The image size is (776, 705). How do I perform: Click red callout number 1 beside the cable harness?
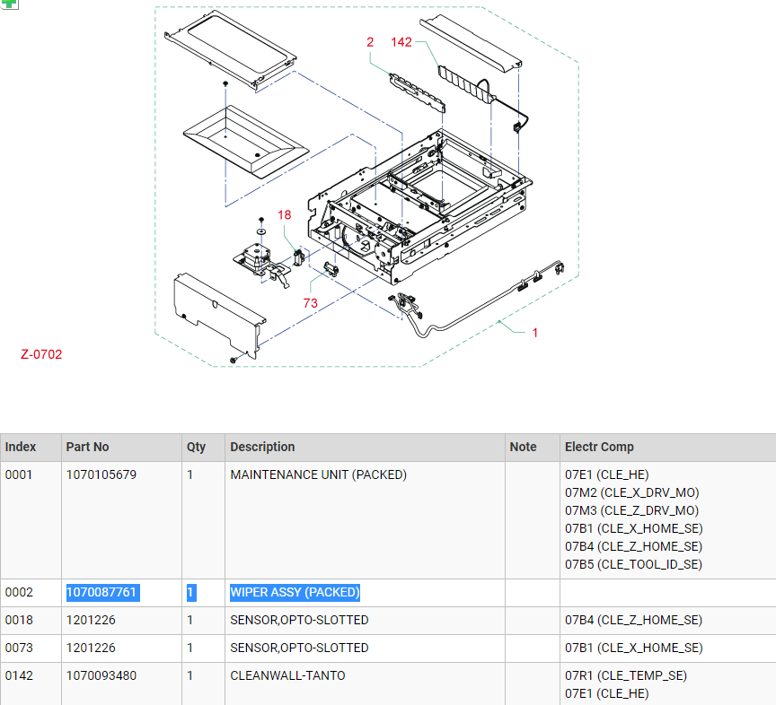point(535,333)
